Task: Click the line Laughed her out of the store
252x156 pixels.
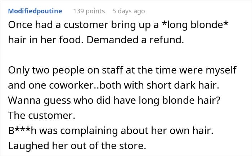Action: [x=77, y=146]
